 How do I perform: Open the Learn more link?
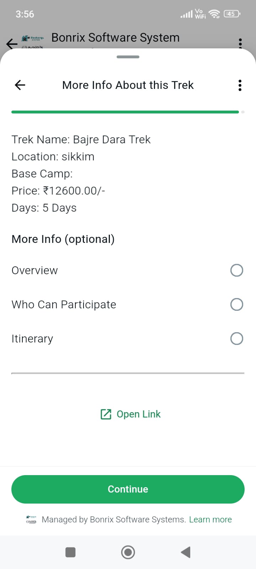pos(210,520)
